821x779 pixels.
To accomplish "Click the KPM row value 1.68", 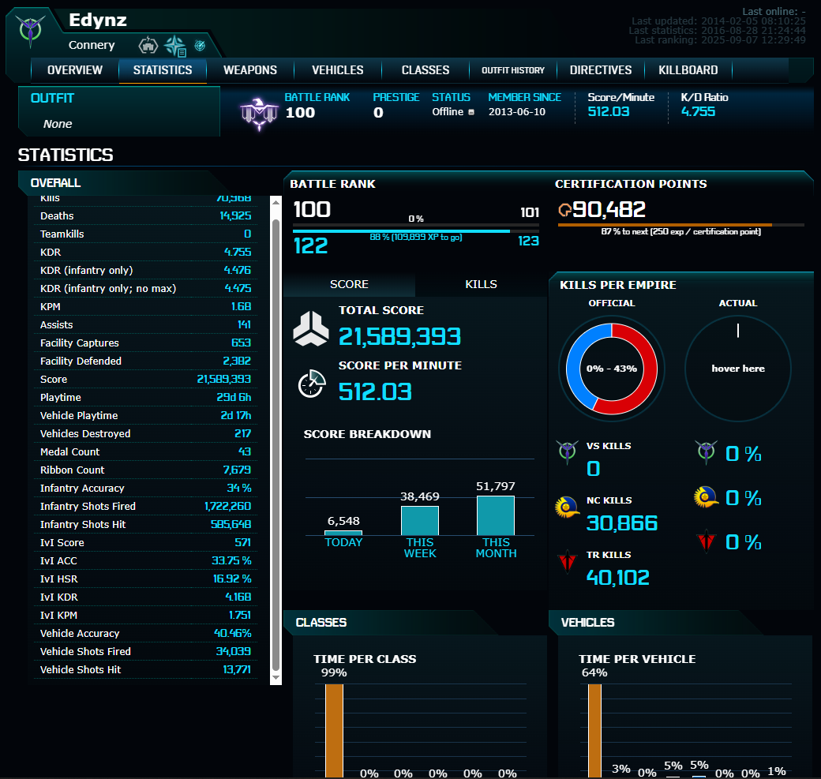I will pyautogui.click(x=242, y=307).
